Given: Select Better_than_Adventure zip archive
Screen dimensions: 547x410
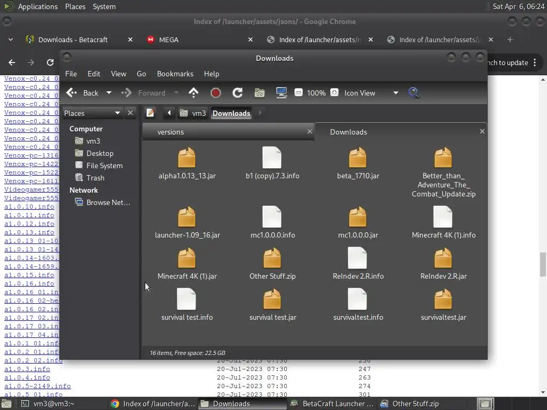Looking at the screenshot, I should point(443,157).
